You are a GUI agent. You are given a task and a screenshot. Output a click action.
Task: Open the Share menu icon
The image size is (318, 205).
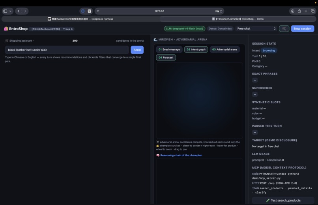point(299,11)
